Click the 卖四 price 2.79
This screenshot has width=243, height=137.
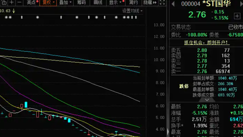[x=202, y=56]
